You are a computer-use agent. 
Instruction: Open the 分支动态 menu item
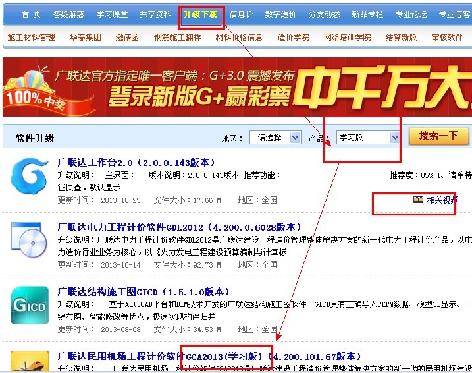[x=324, y=14]
